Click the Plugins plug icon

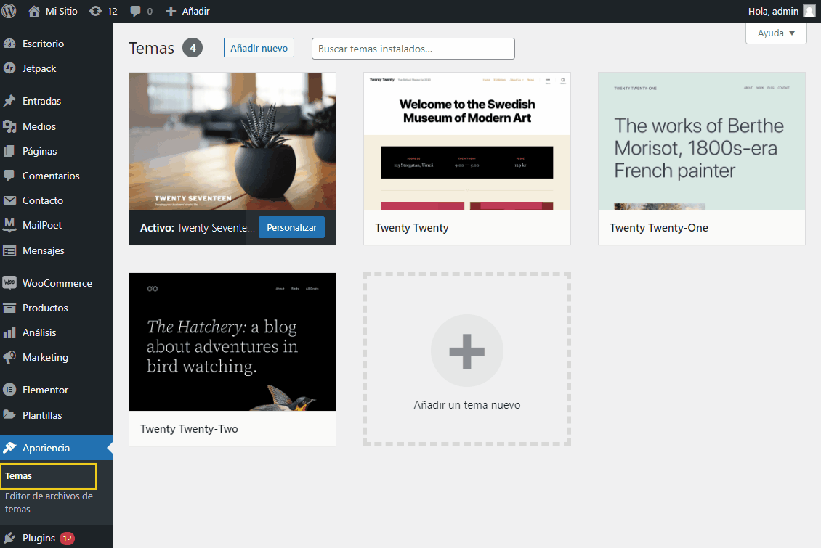[x=9, y=538]
